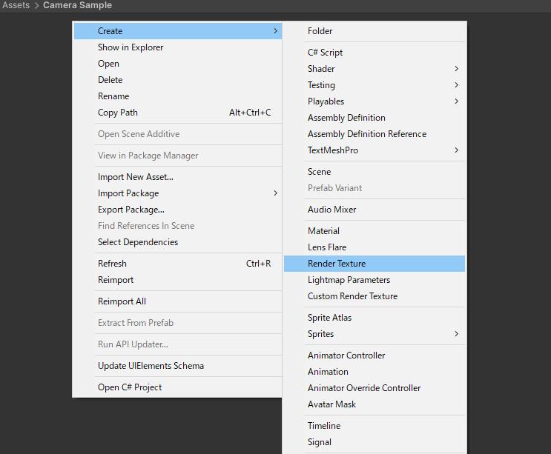551x454 pixels.
Task: Create an Avatar Mask
Action: coord(375,404)
